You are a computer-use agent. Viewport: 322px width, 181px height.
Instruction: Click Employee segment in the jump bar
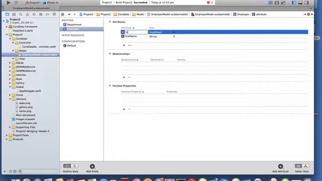tap(241, 15)
